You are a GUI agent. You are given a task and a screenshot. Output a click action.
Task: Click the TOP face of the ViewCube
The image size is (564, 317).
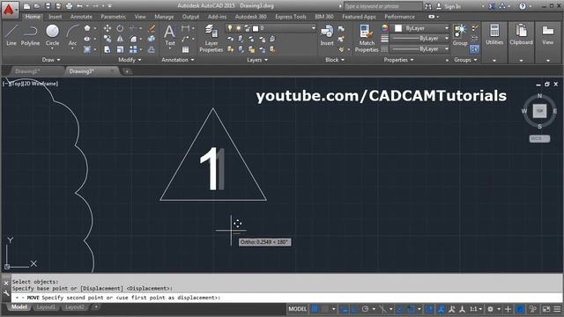(539, 111)
